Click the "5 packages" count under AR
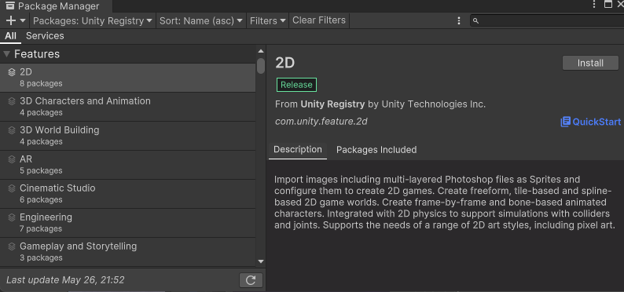 click(41, 171)
